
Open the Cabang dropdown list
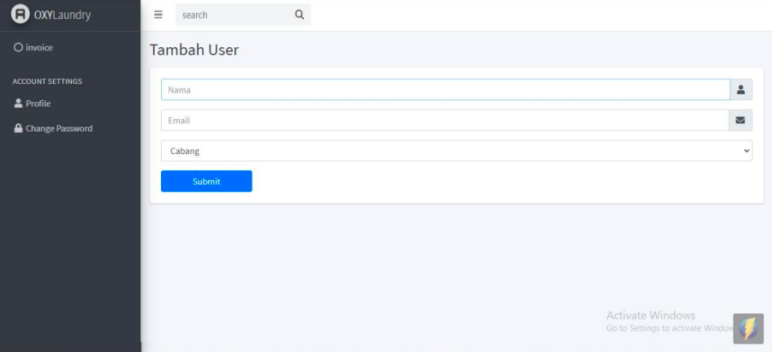tap(455, 151)
